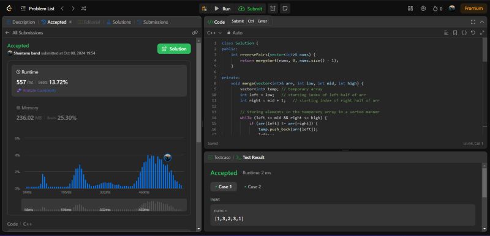490x236 pixels.
Task: Click the test result panel scrollbar
Action: point(484,182)
